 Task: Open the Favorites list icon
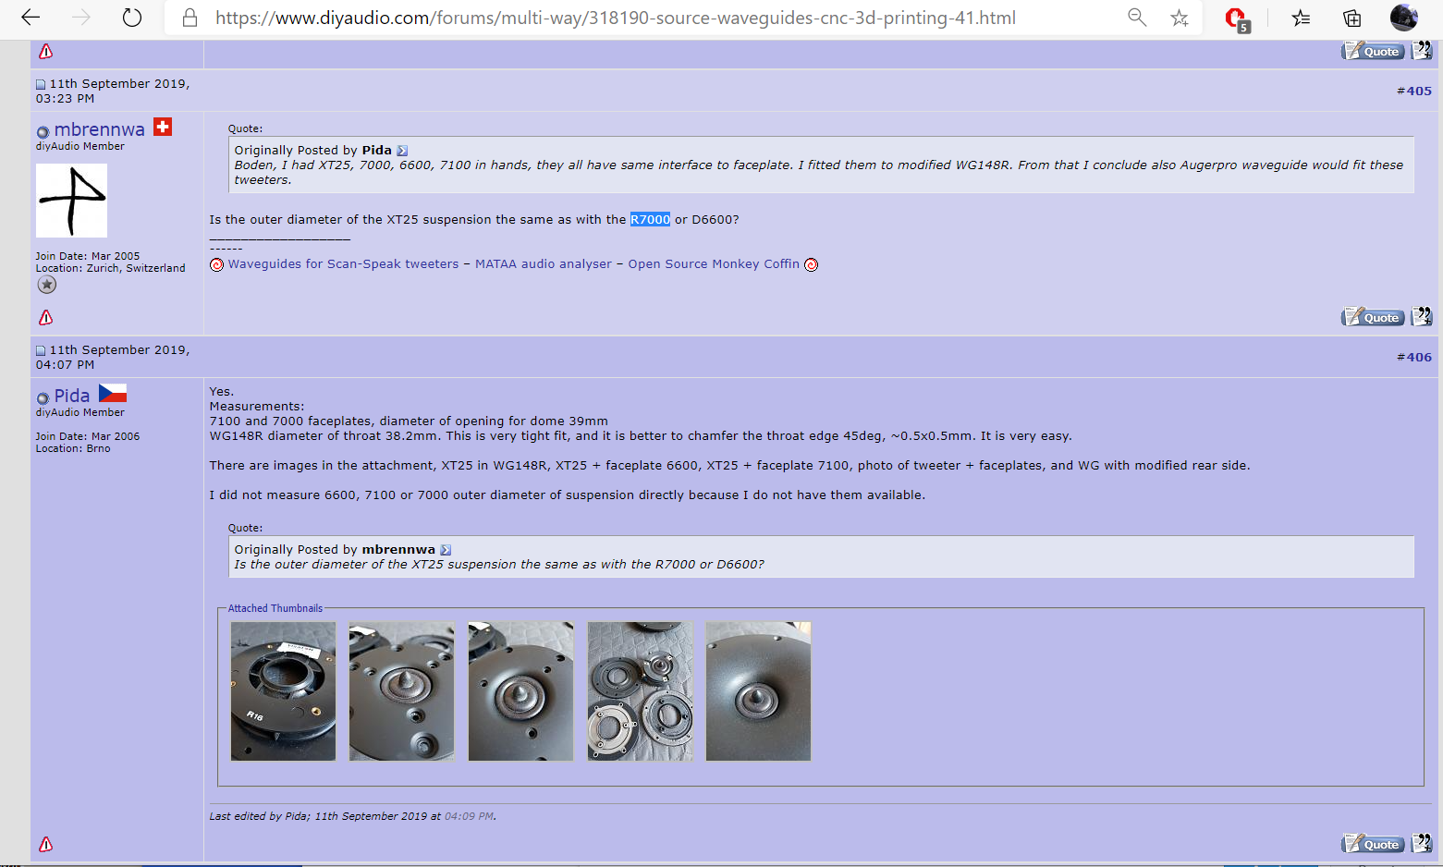click(1302, 18)
